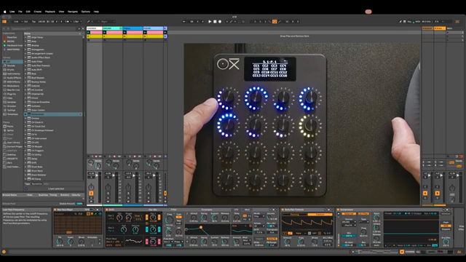Click the Link button in control bar
This screenshot has height=262, width=466.
[16, 21]
